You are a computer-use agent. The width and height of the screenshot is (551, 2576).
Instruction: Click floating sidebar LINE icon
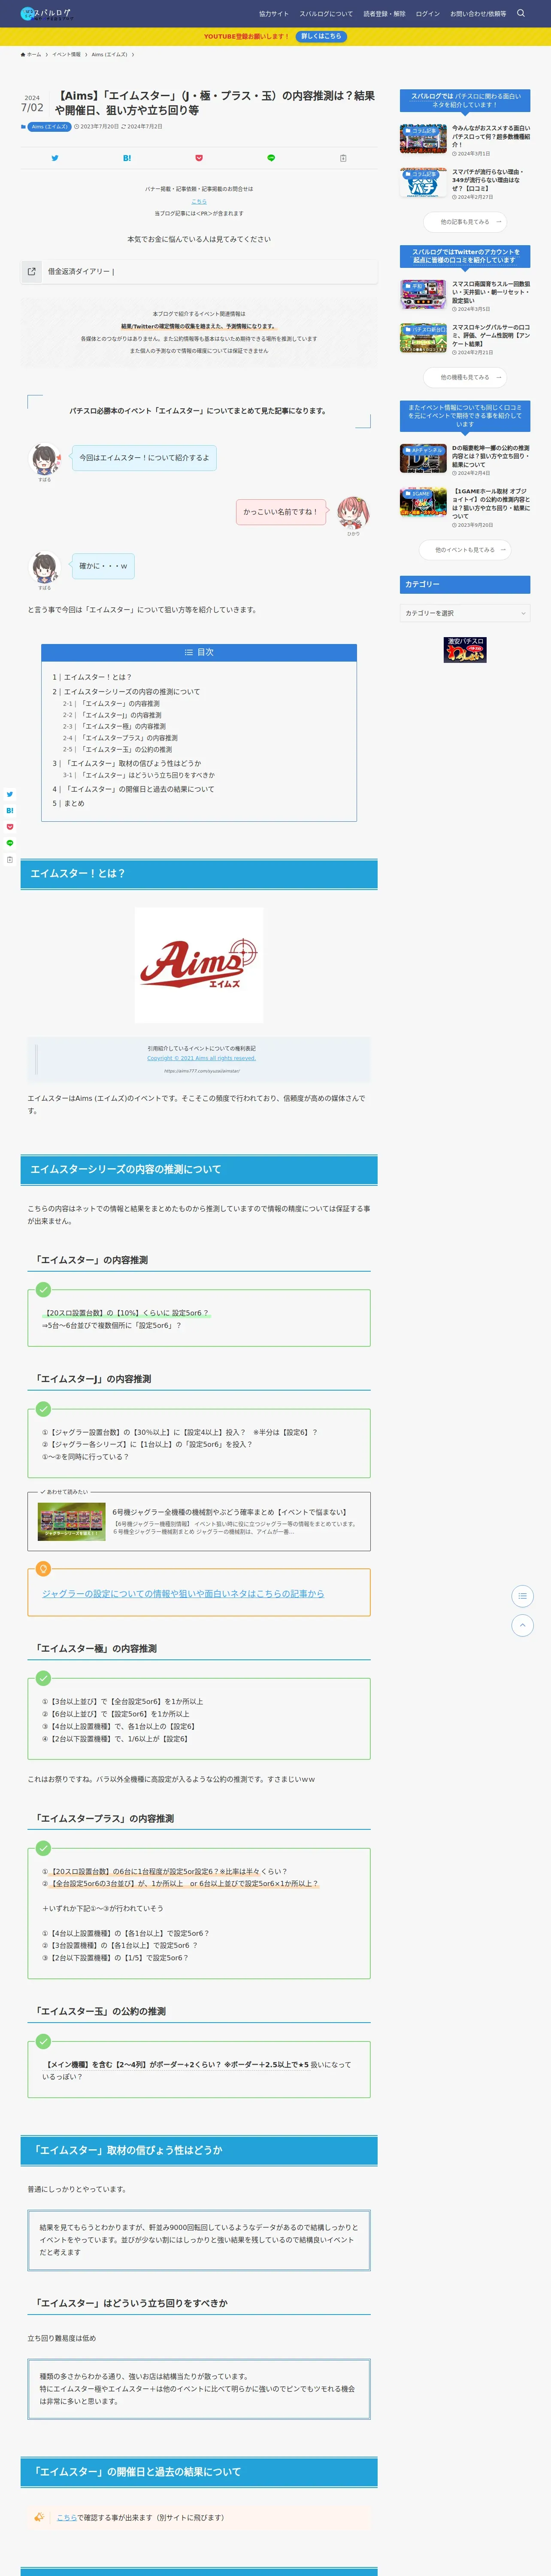click(x=10, y=843)
